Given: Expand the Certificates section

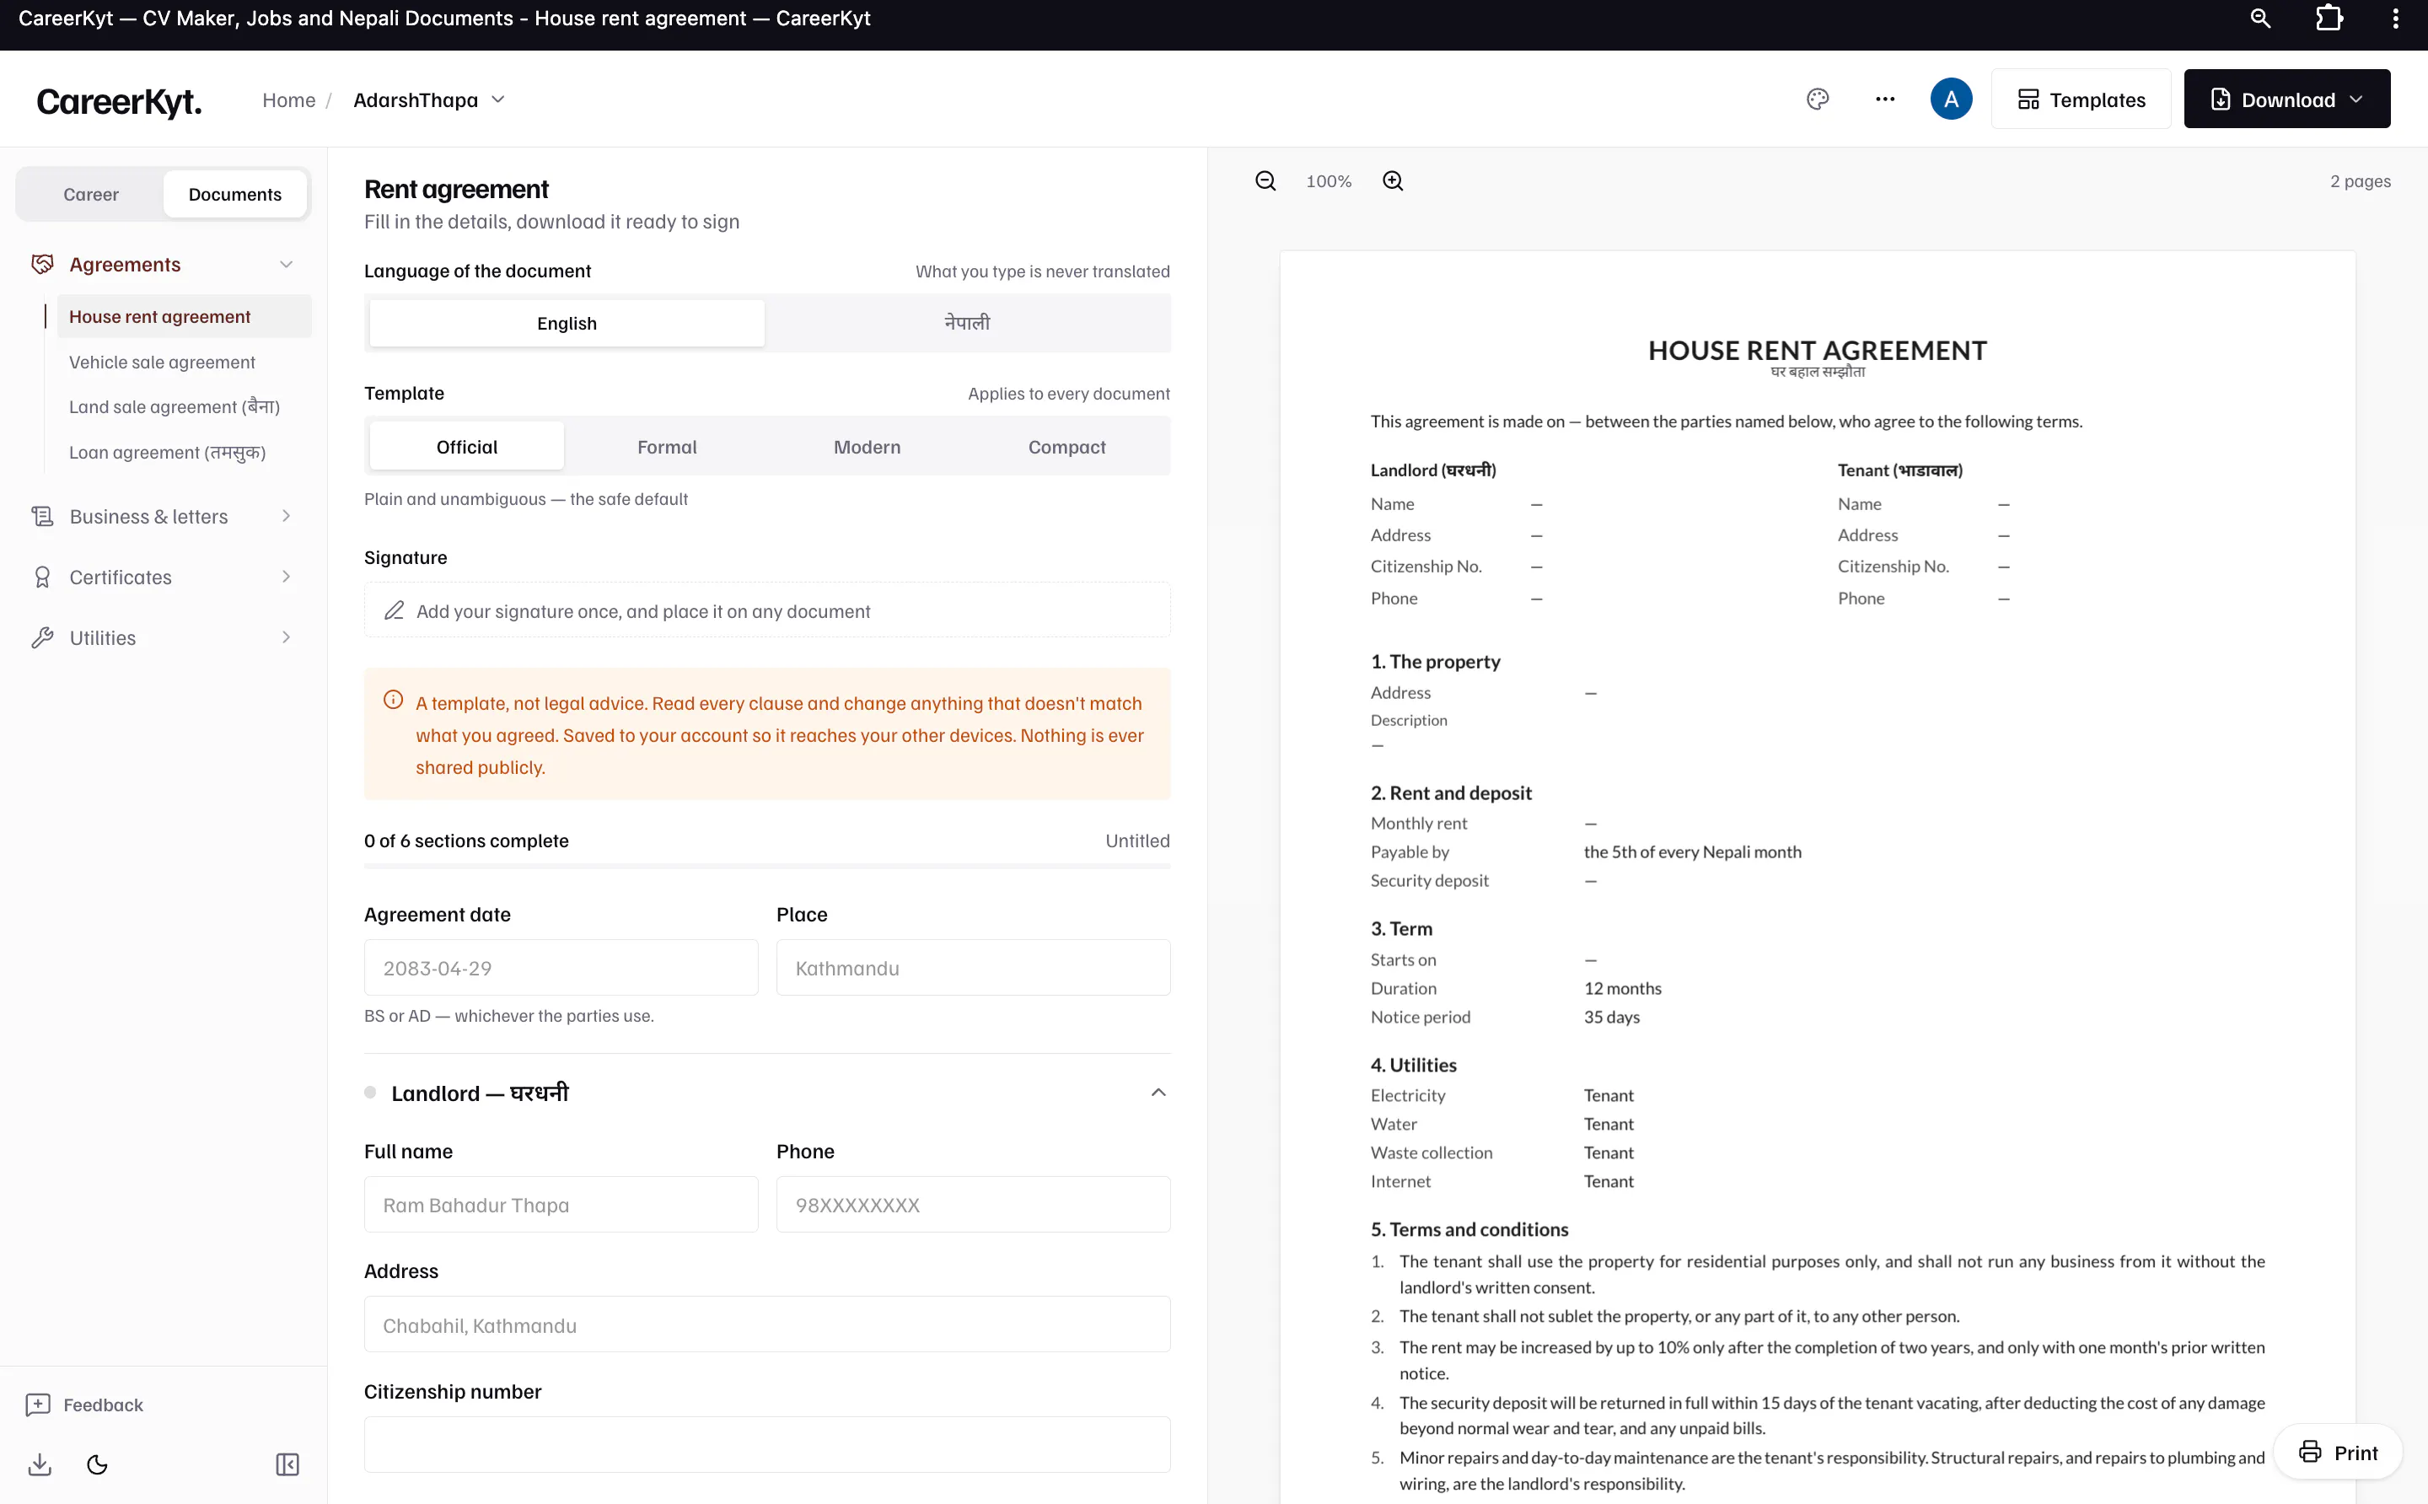Looking at the screenshot, I should [287, 577].
